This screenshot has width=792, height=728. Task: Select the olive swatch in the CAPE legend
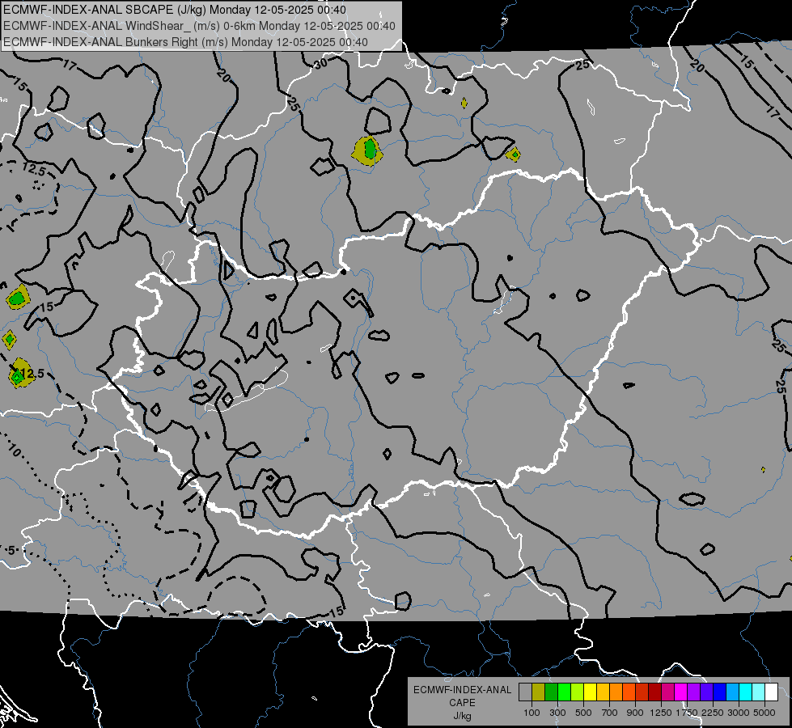click(x=539, y=692)
